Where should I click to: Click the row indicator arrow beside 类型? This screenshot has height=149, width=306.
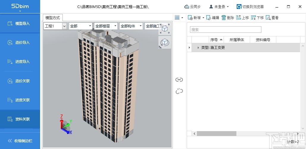click(x=189, y=47)
